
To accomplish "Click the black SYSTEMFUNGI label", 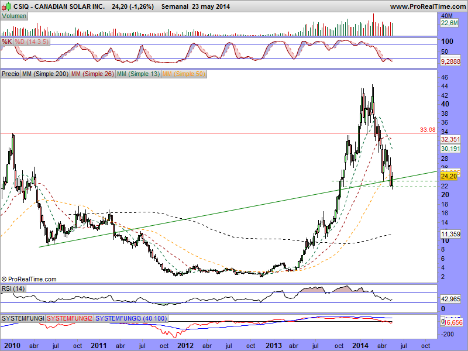I will pos(23,318).
